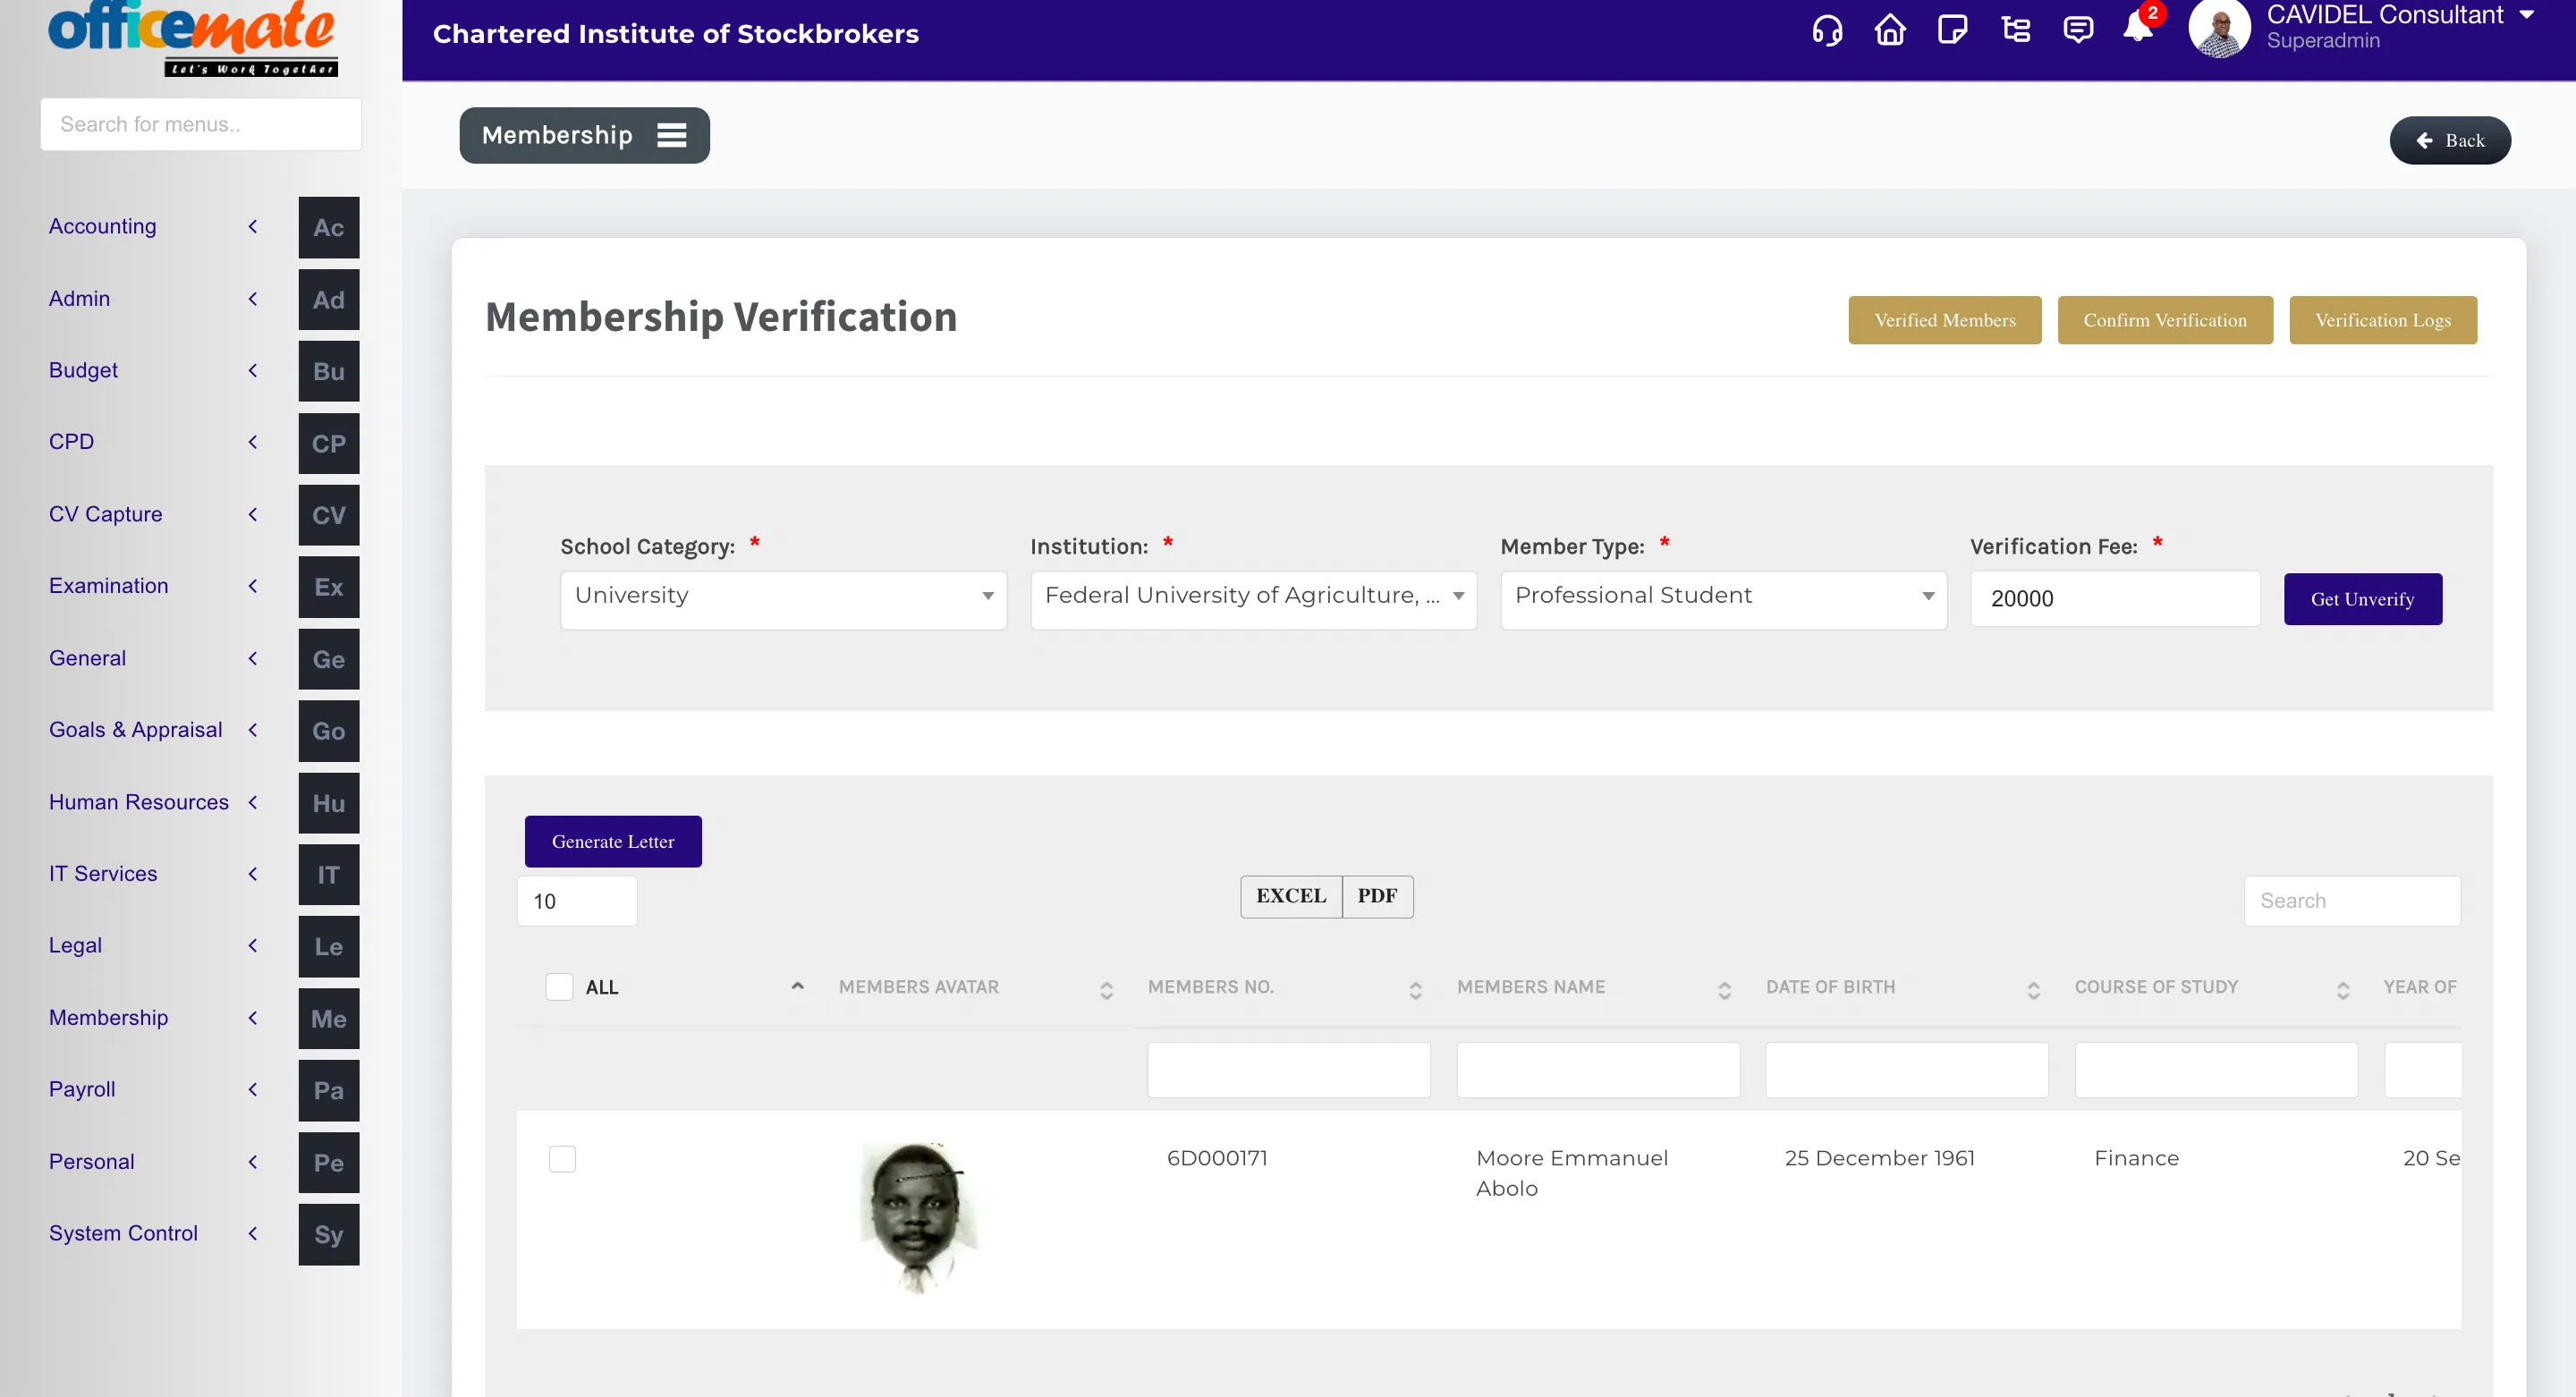
Task: Click the Me membership tile
Action: [x=329, y=1020]
